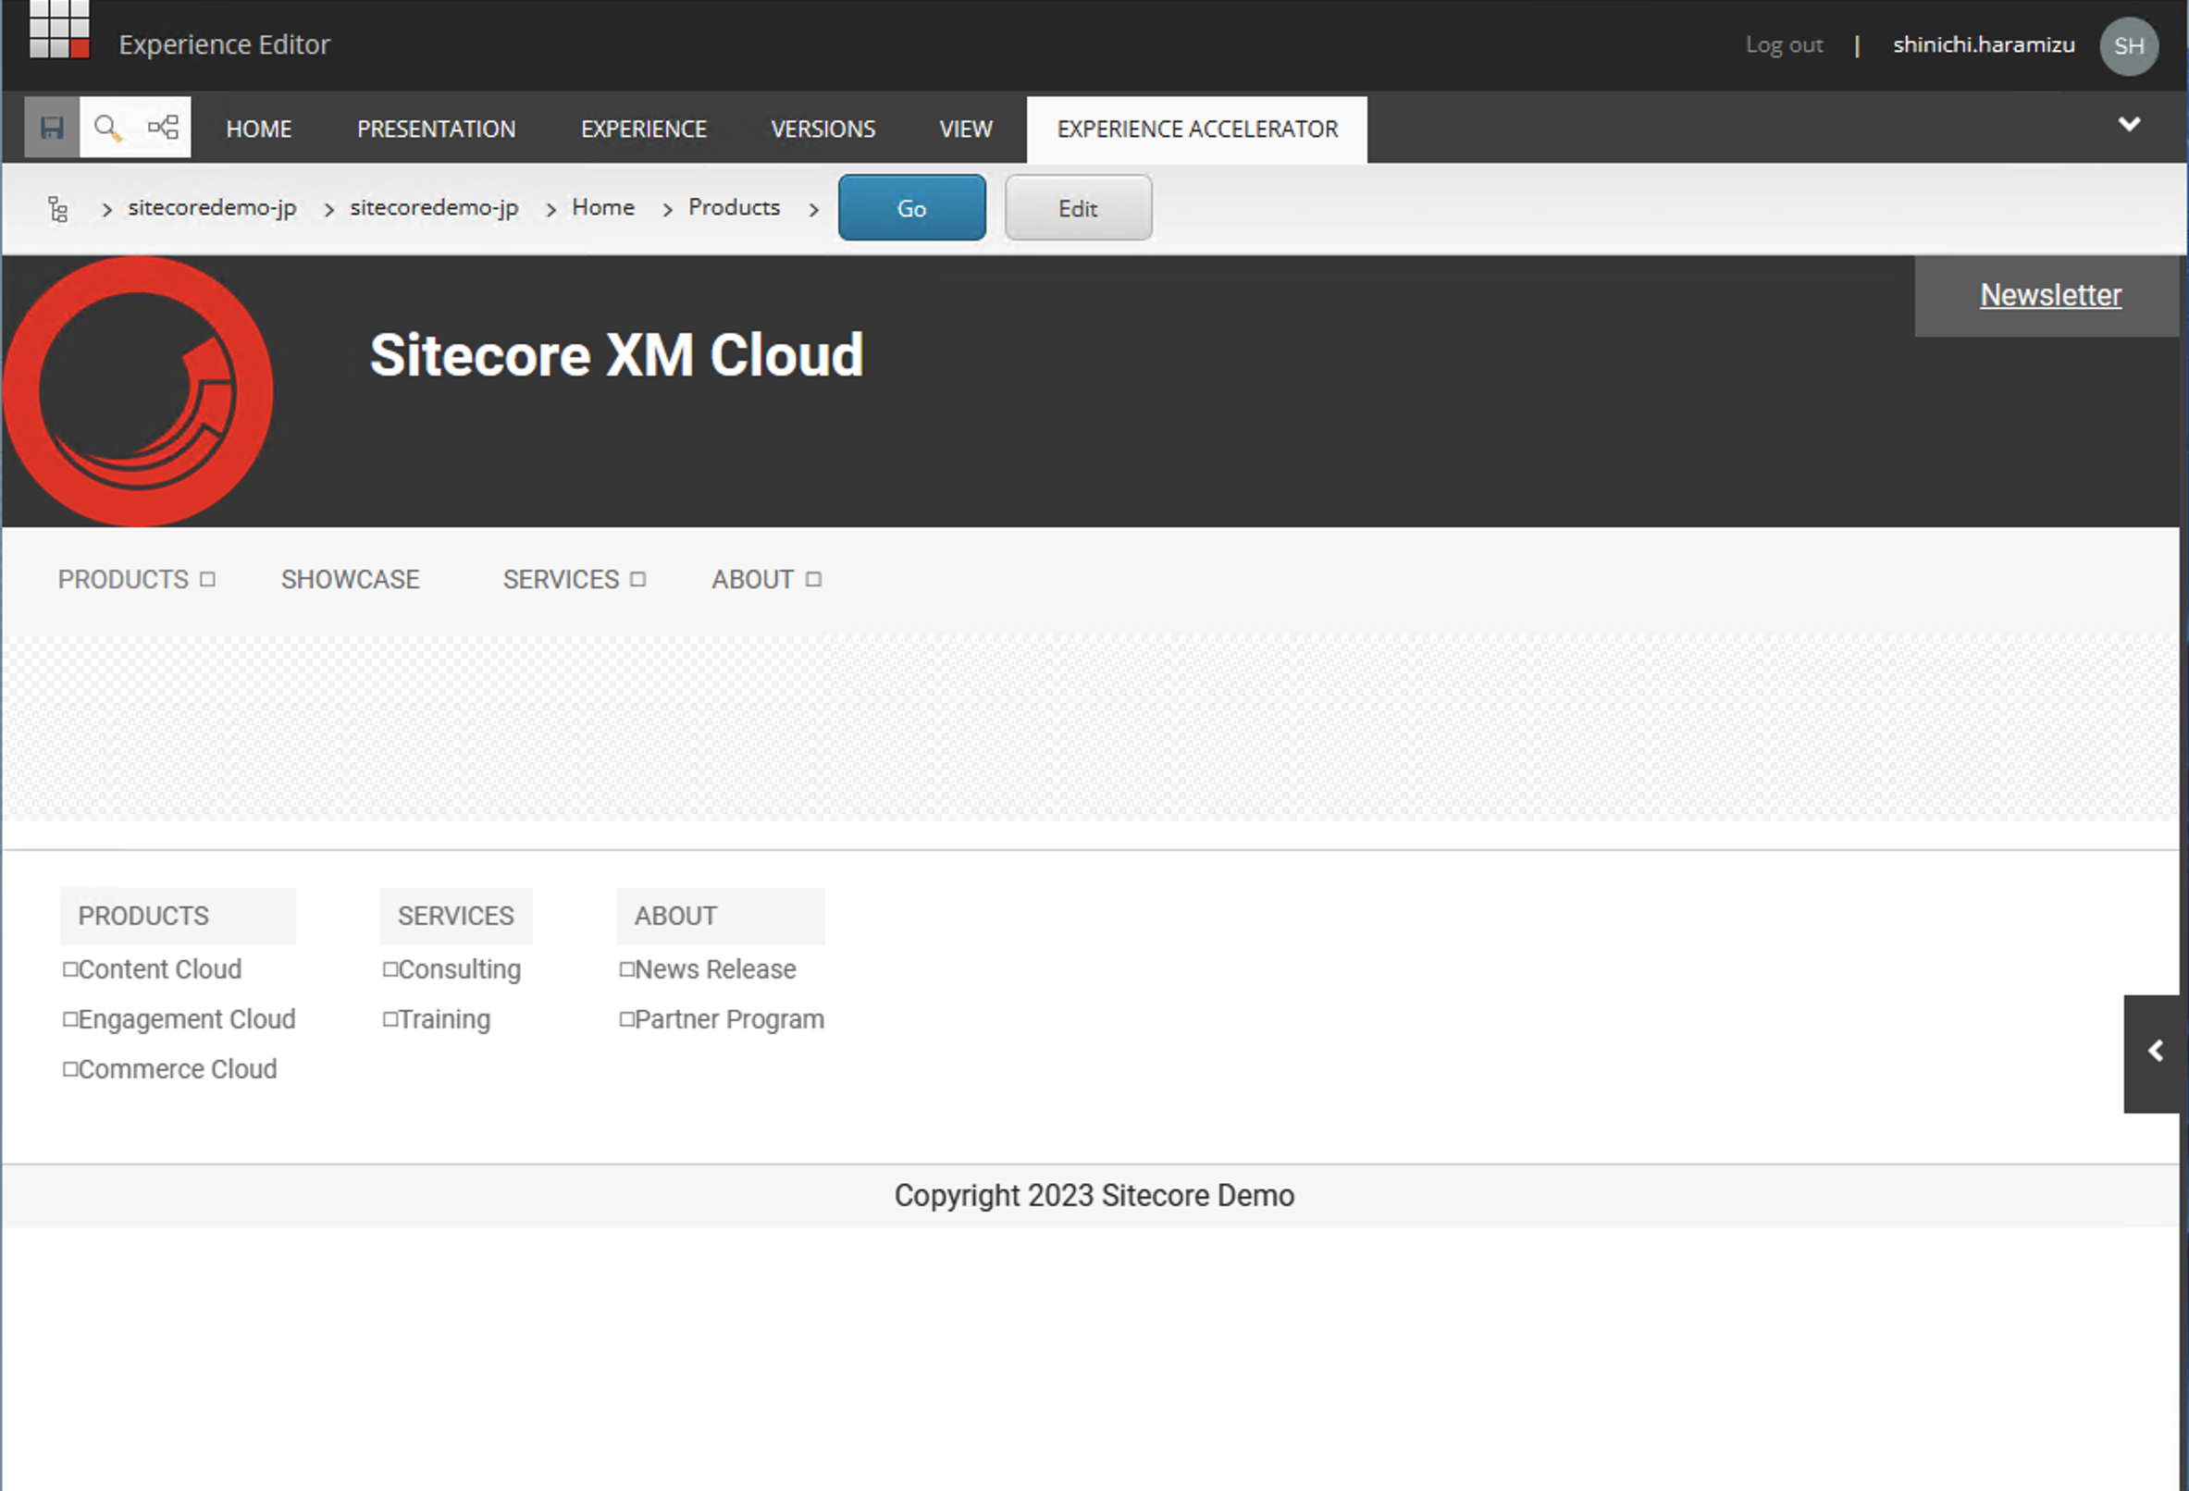Select the EXPERIENCE ACCELERATOR tab
The width and height of the screenshot is (2189, 1491).
(x=1196, y=129)
